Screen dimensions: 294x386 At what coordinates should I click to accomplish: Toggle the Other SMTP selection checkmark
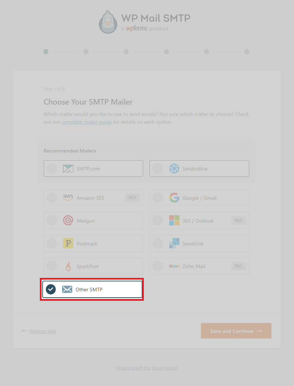pyautogui.click(x=51, y=289)
